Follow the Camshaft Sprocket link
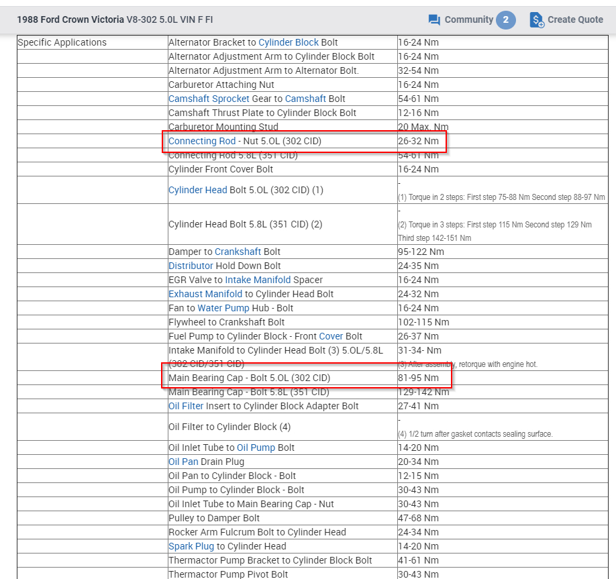Screen dimensions: 616x579 pyautogui.click(x=209, y=99)
